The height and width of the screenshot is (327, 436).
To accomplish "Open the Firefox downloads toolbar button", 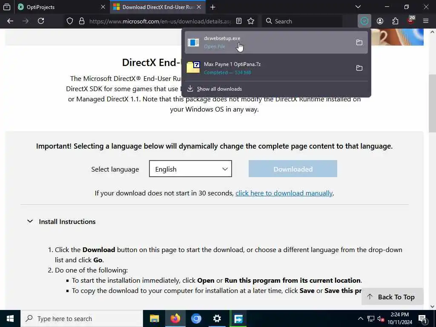I will (x=364, y=21).
